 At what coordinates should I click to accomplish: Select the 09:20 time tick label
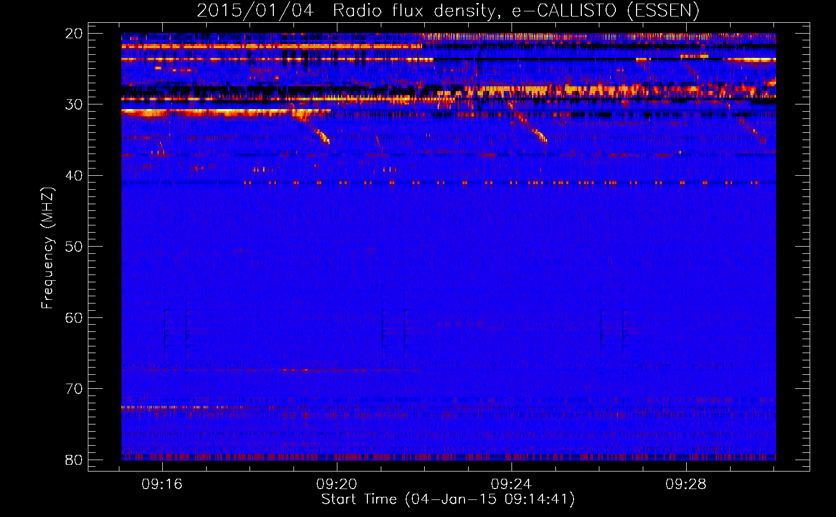coord(337,484)
